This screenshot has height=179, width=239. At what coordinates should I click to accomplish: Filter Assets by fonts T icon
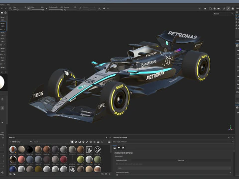click(x=102, y=142)
